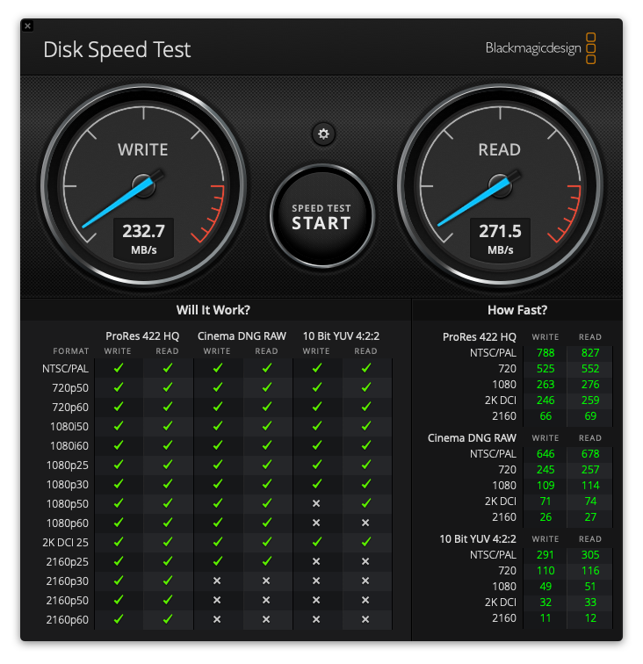Image resolution: width=643 pixels, height=664 pixels.
Task: Click 10 Bit YUV write cross for 1080p60
Action: 316,523
